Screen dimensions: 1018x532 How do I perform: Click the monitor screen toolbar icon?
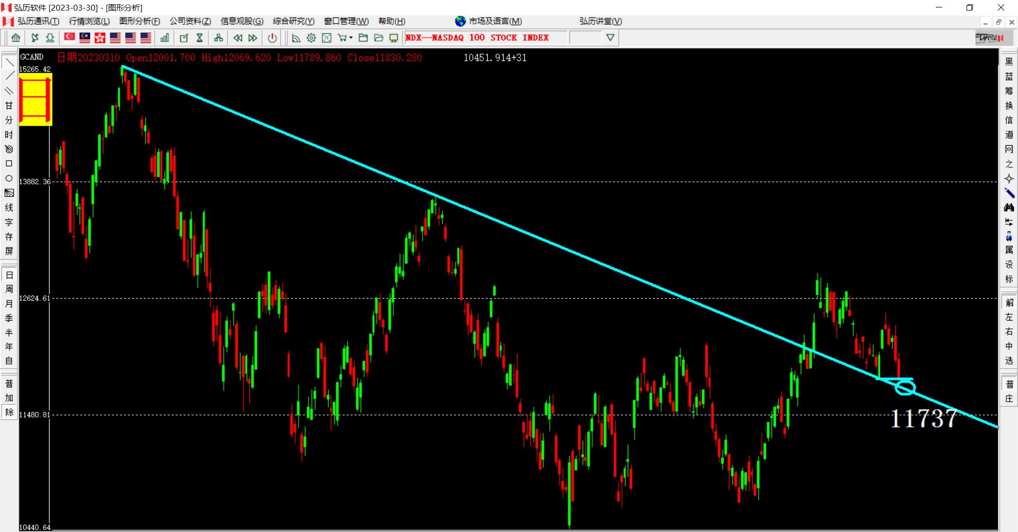(x=394, y=38)
